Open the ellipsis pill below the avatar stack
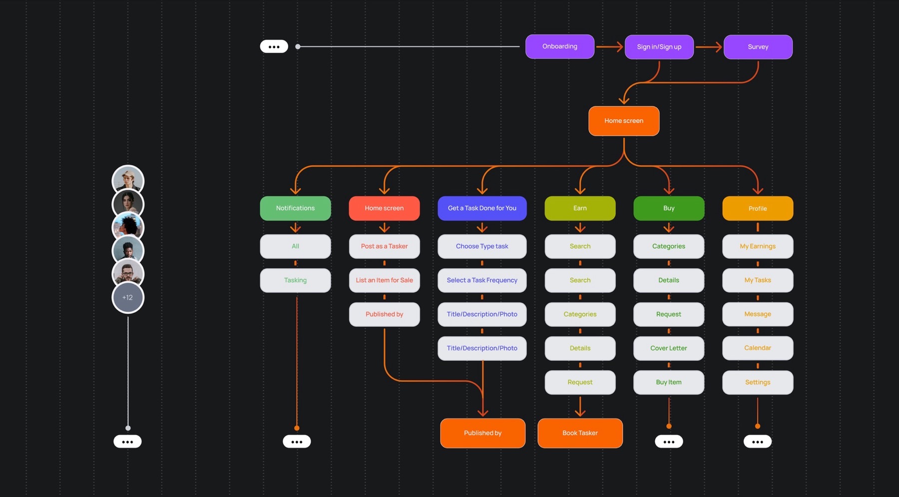The image size is (899, 497). coord(127,442)
